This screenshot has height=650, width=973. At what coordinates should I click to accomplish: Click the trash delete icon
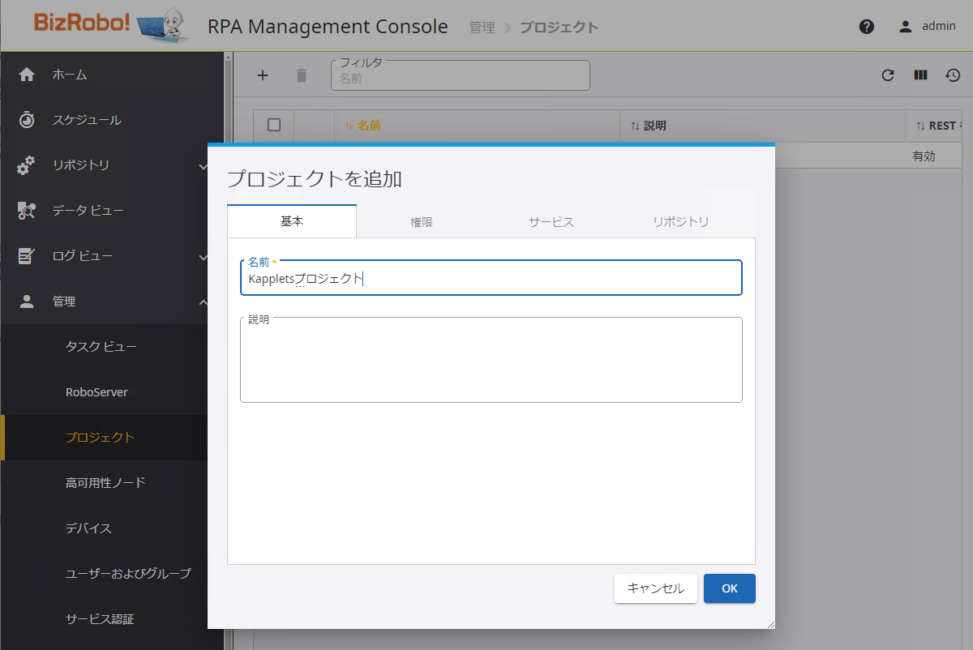302,75
